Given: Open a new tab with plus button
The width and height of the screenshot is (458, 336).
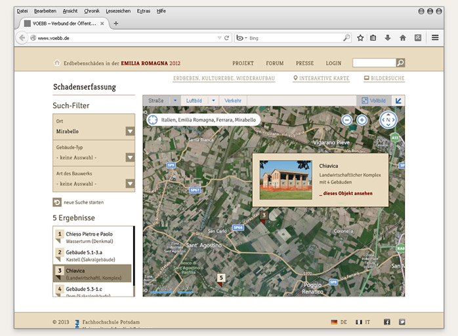Looking at the screenshot, I should 115,24.
